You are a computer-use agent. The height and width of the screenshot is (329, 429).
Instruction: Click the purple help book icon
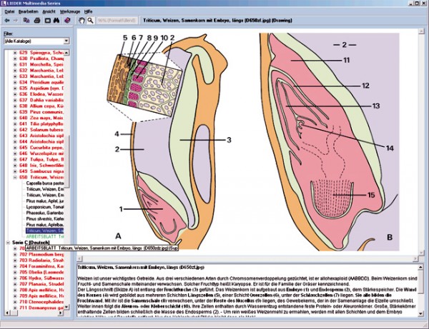(x=66, y=21)
